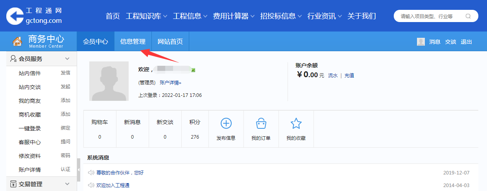Open 我的收藏 star icon
Screen dimensions: 487x191
[296, 124]
